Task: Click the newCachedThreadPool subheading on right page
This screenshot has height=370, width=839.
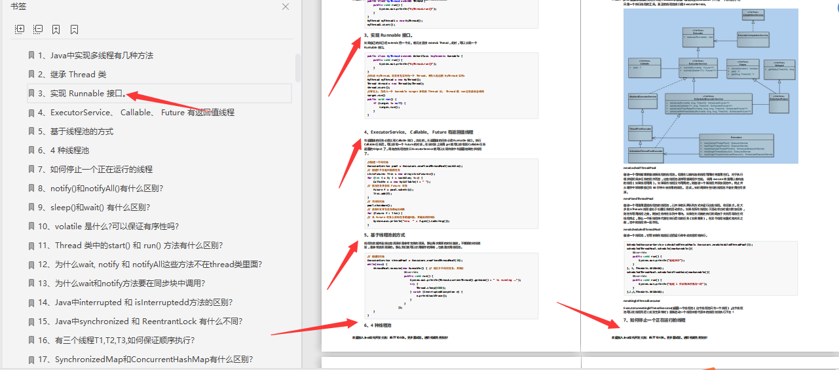Action: tap(640, 168)
